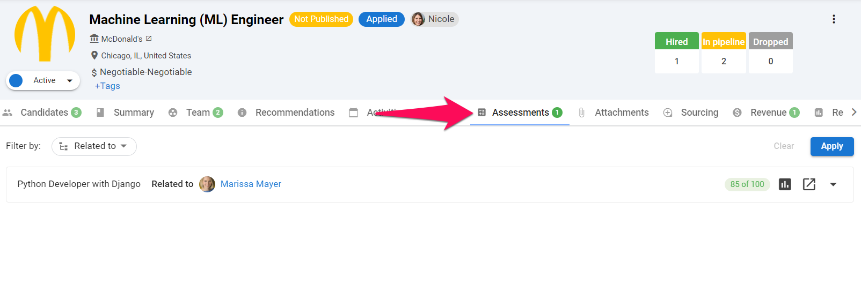Image resolution: width=861 pixels, height=292 pixels.
Task: Click the Hired count box
Action: 676,53
